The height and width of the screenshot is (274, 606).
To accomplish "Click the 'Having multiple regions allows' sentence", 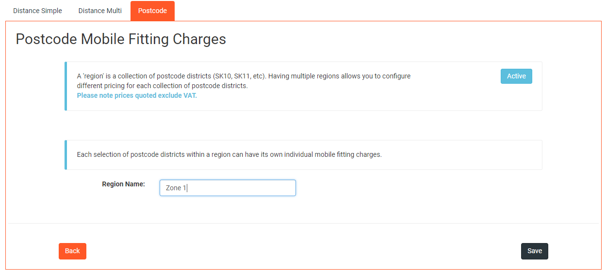I will pyautogui.click(x=340, y=76).
